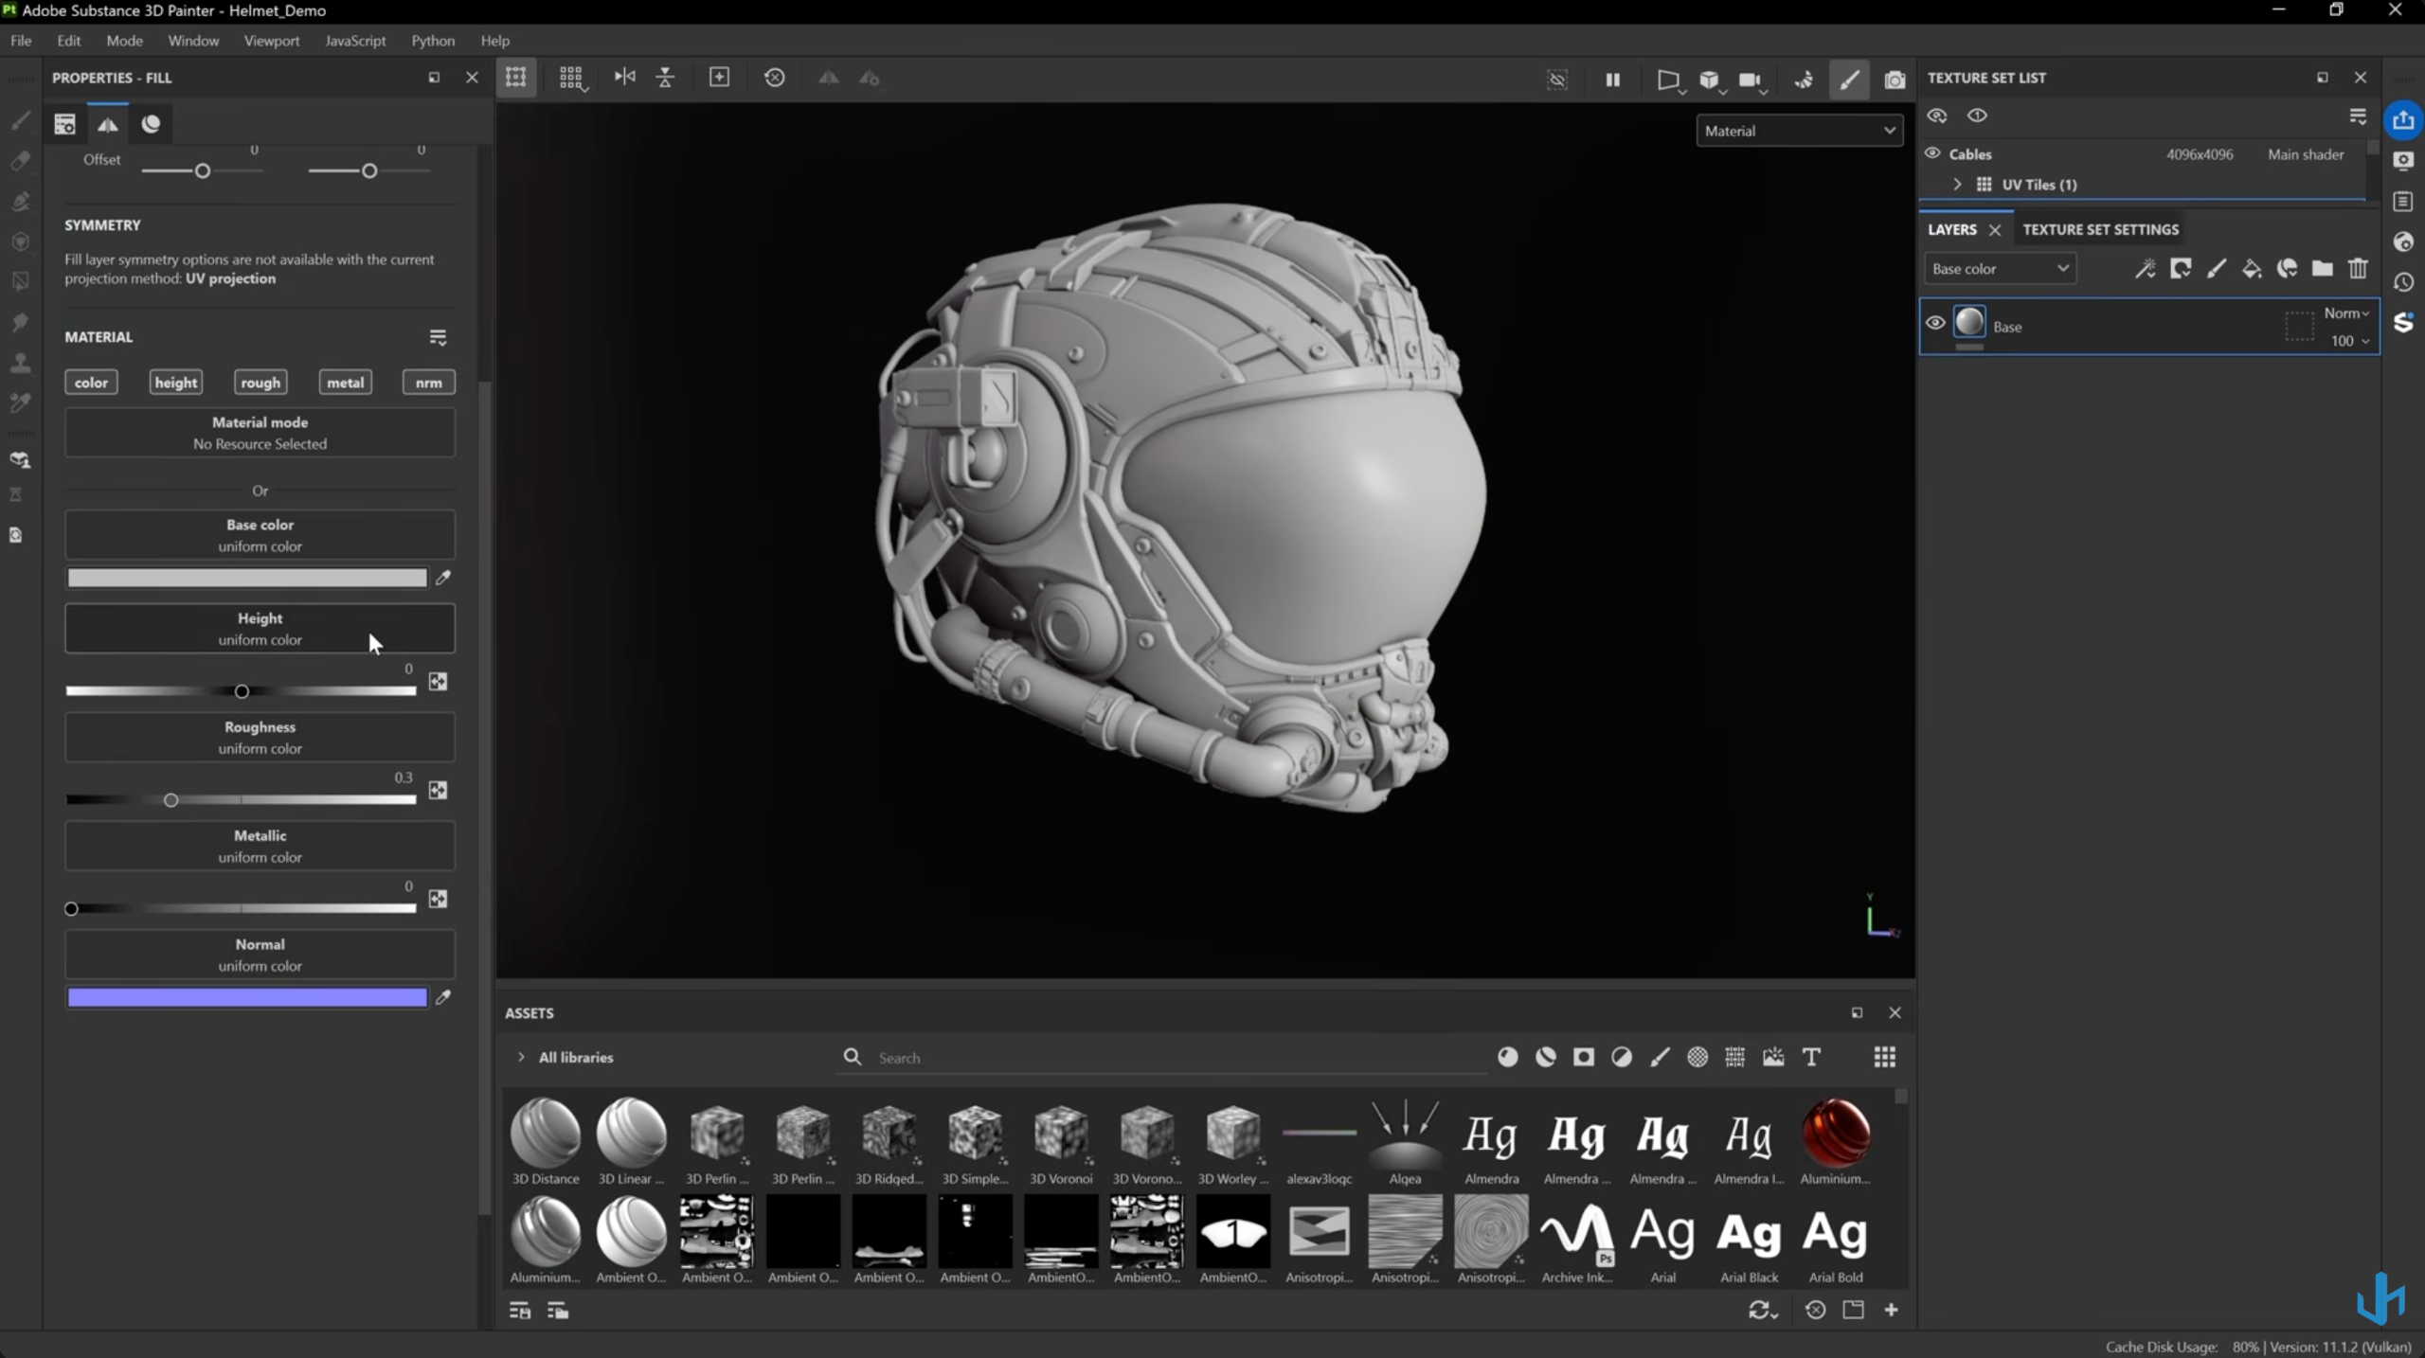The image size is (2425, 1358).
Task: Filter assets by fonts using T icon
Action: click(1810, 1057)
